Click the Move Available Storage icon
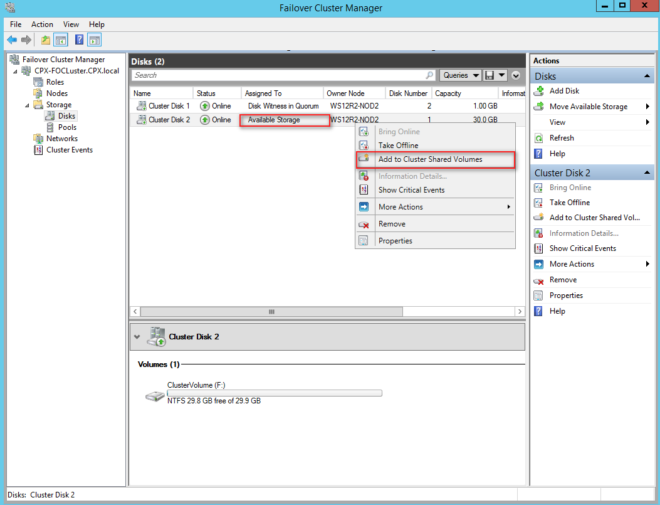The height and width of the screenshot is (505, 660). (539, 107)
